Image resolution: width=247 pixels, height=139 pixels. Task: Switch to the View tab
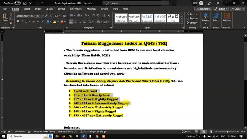[x=115, y=9]
